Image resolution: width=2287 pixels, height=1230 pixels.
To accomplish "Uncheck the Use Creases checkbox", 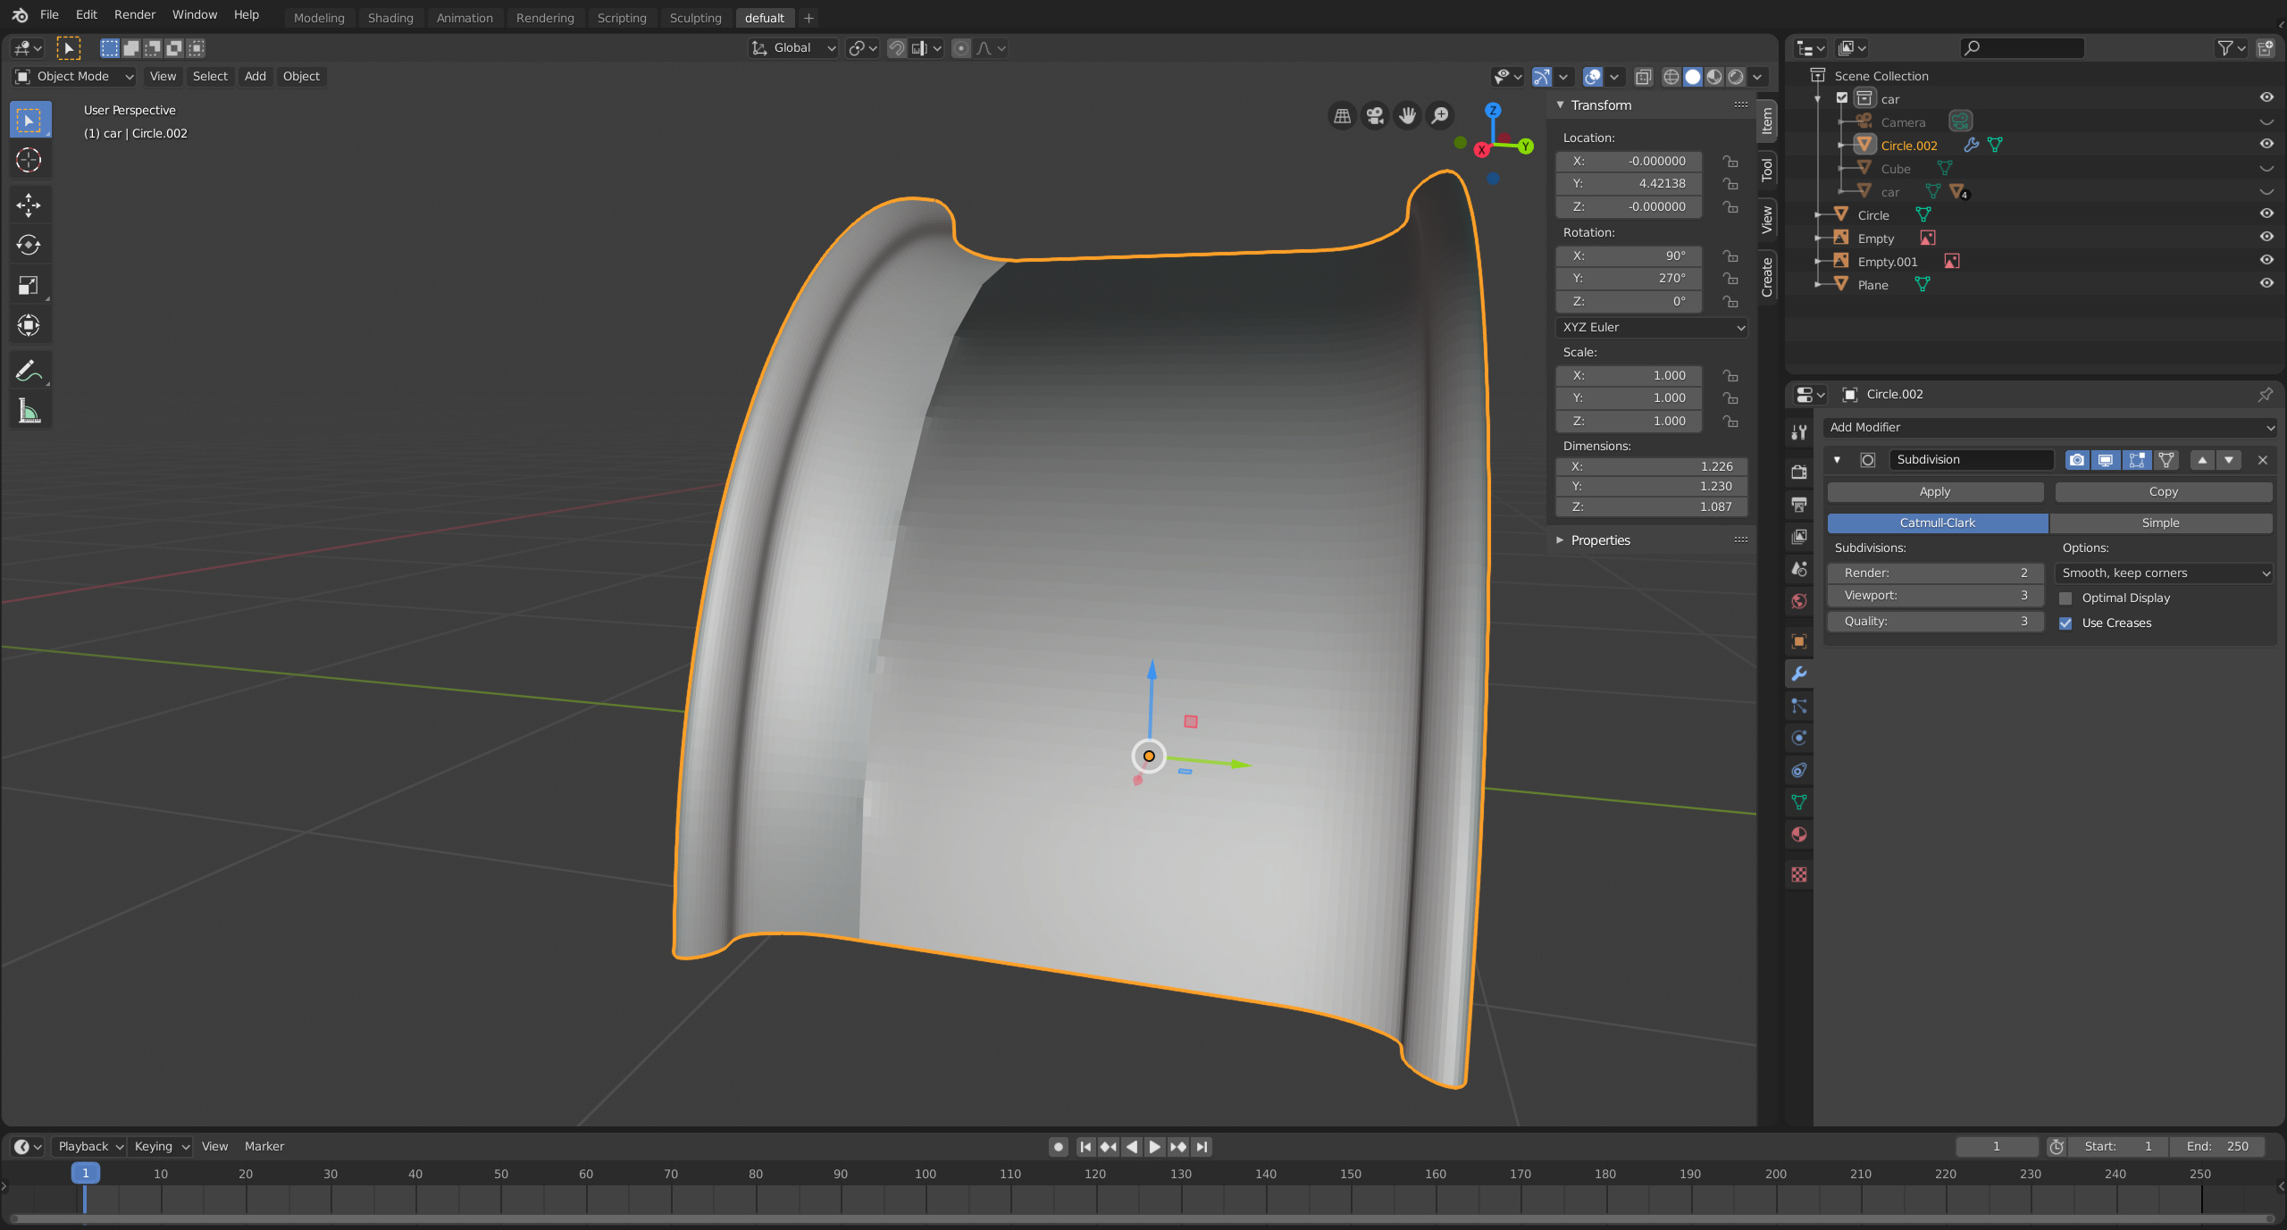I will point(2065,623).
